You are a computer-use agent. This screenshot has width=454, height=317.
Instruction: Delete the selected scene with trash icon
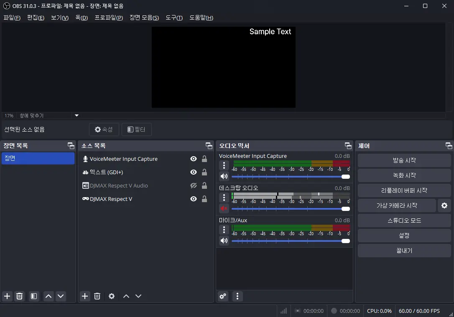[x=19, y=296]
